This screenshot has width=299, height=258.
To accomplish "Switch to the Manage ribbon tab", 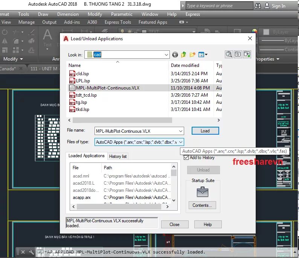I will tap(26, 22).
